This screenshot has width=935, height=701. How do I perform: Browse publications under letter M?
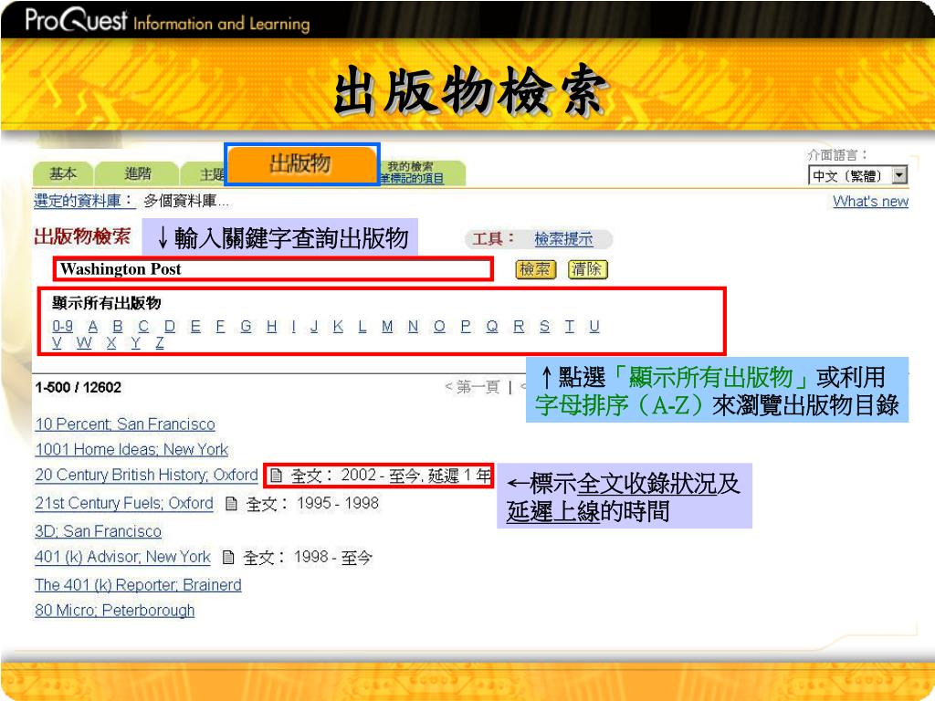click(387, 326)
